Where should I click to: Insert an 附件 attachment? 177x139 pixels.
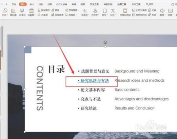[152, 15]
